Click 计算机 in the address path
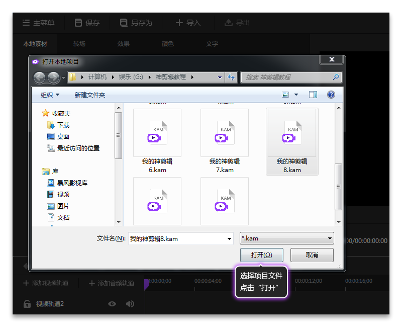The width and height of the screenshot is (402, 327). pyautogui.click(x=97, y=77)
